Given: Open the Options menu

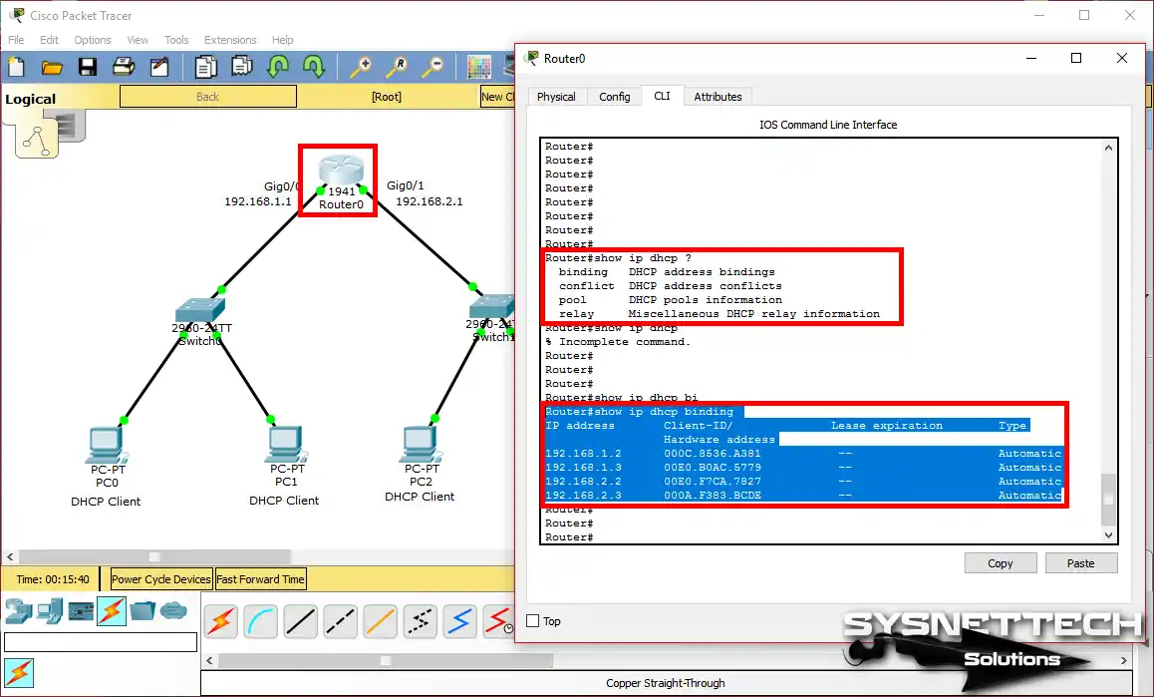Looking at the screenshot, I should (92, 40).
